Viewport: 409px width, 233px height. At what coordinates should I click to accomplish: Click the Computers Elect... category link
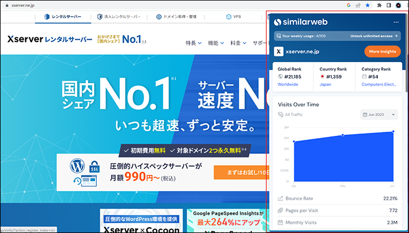tap(378, 85)
